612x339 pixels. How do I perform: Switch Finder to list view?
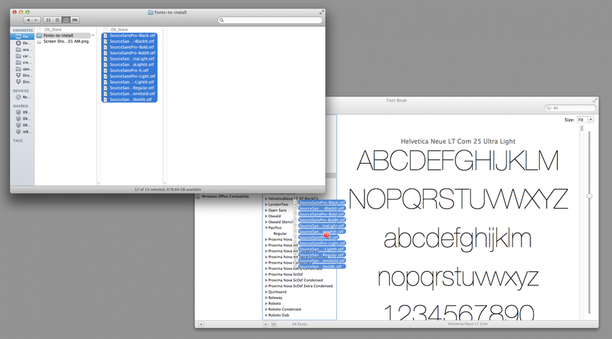click(x=57, y=20)
